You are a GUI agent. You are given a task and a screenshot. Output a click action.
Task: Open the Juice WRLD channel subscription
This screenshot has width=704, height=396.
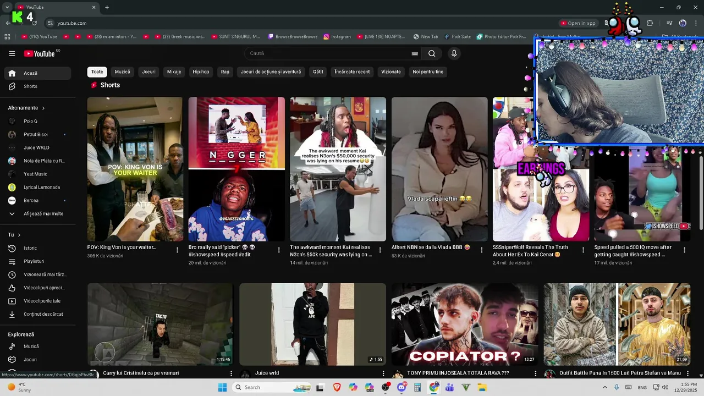[x=37, y=147]
